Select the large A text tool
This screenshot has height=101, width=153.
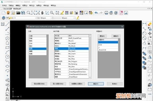tap(7, 89)
